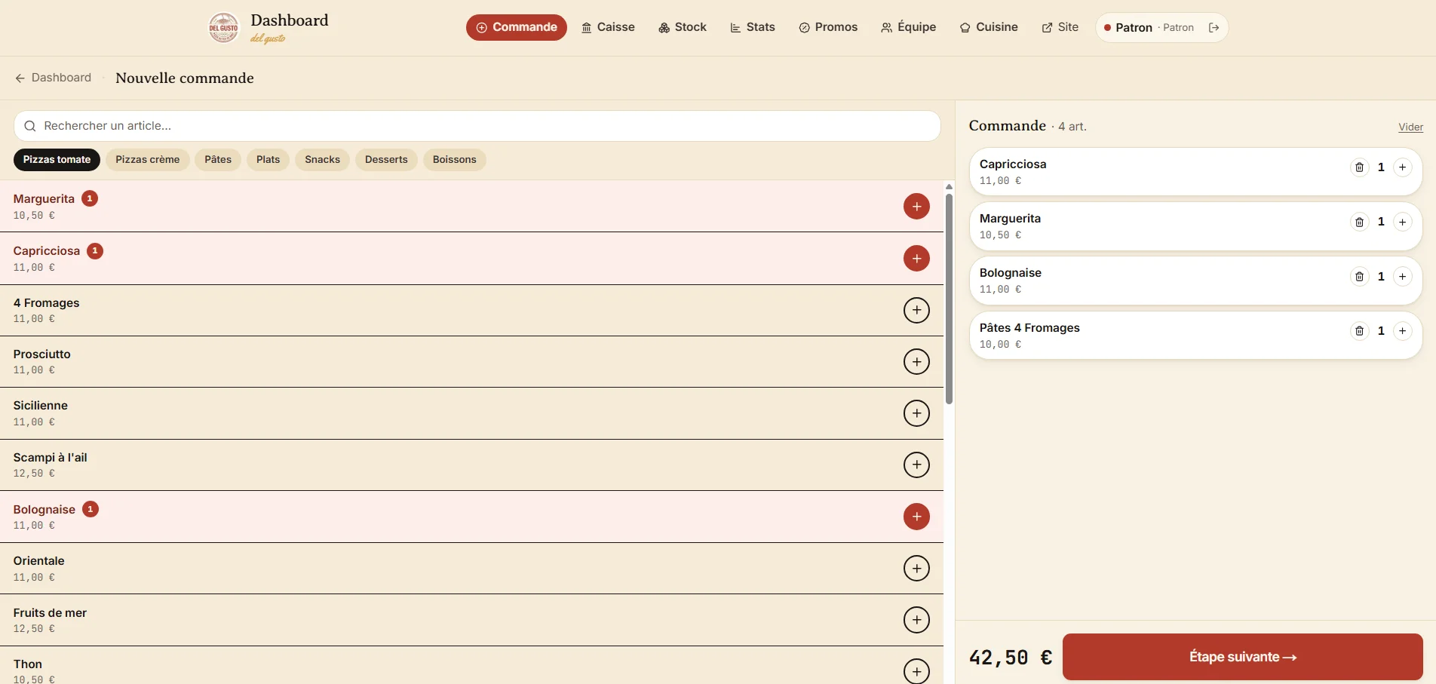Proceed with Étape suivante button
Viewport: 1436px width, 684px height.
1242,657
